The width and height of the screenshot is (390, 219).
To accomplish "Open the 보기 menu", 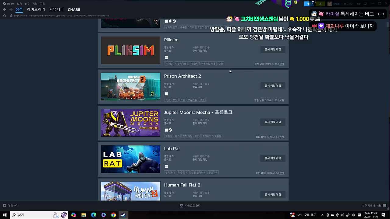I will [x=19, y=4].
